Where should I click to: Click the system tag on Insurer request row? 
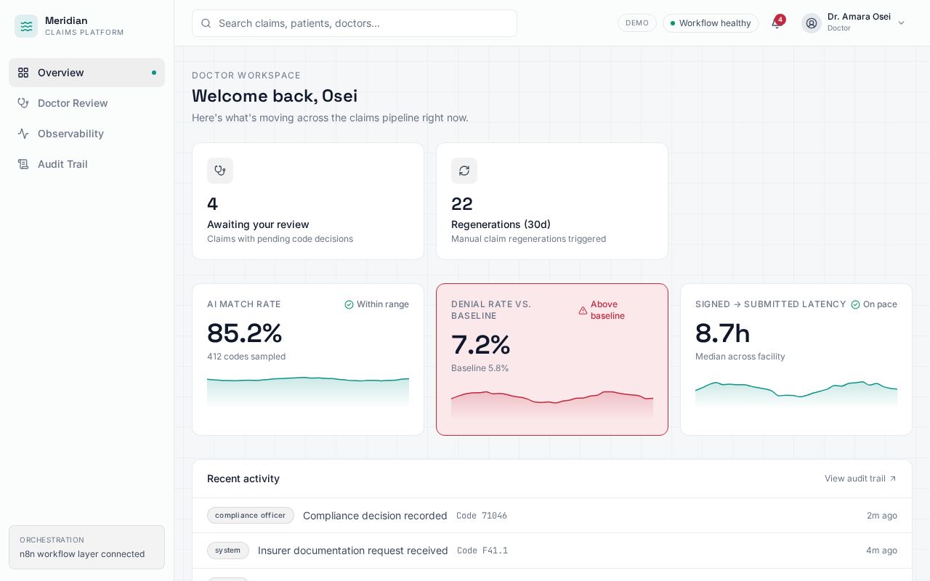pos(228,550)
